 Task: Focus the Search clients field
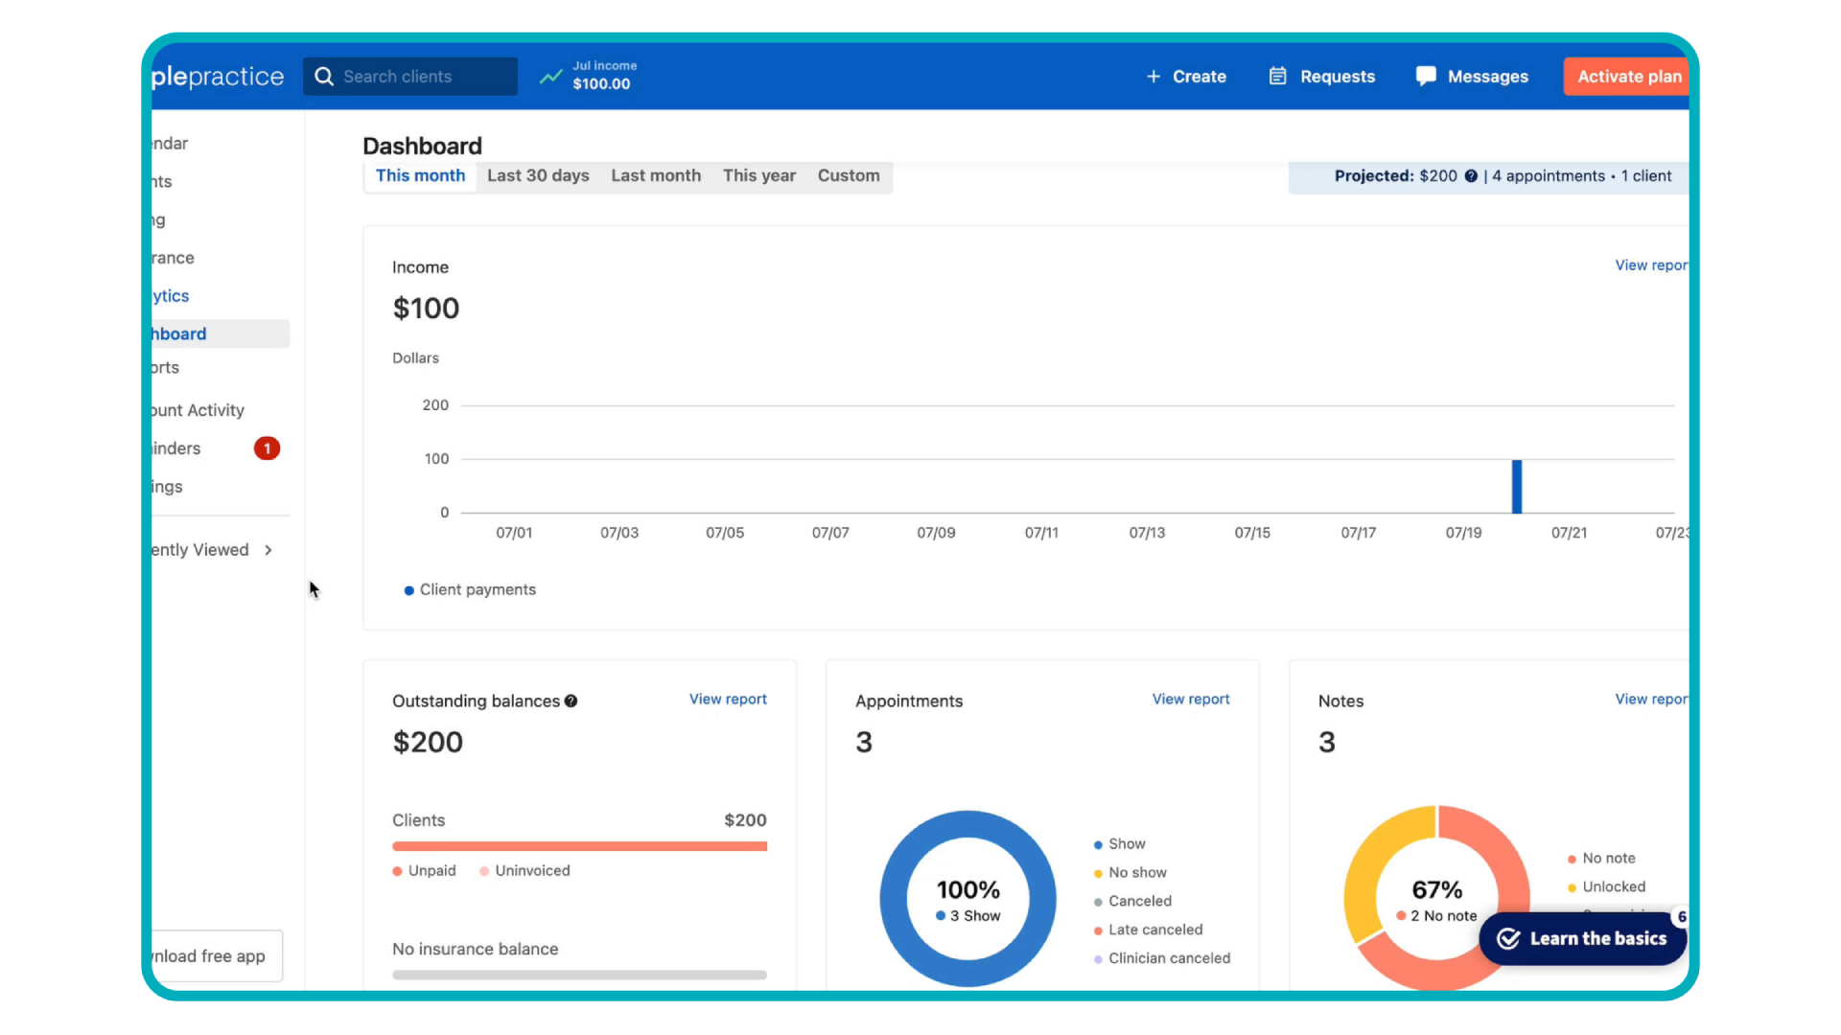point(410,77)
